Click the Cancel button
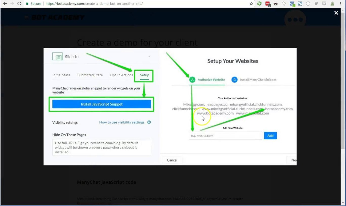Screen dimensions: 346x206 (x=172, y=160)
